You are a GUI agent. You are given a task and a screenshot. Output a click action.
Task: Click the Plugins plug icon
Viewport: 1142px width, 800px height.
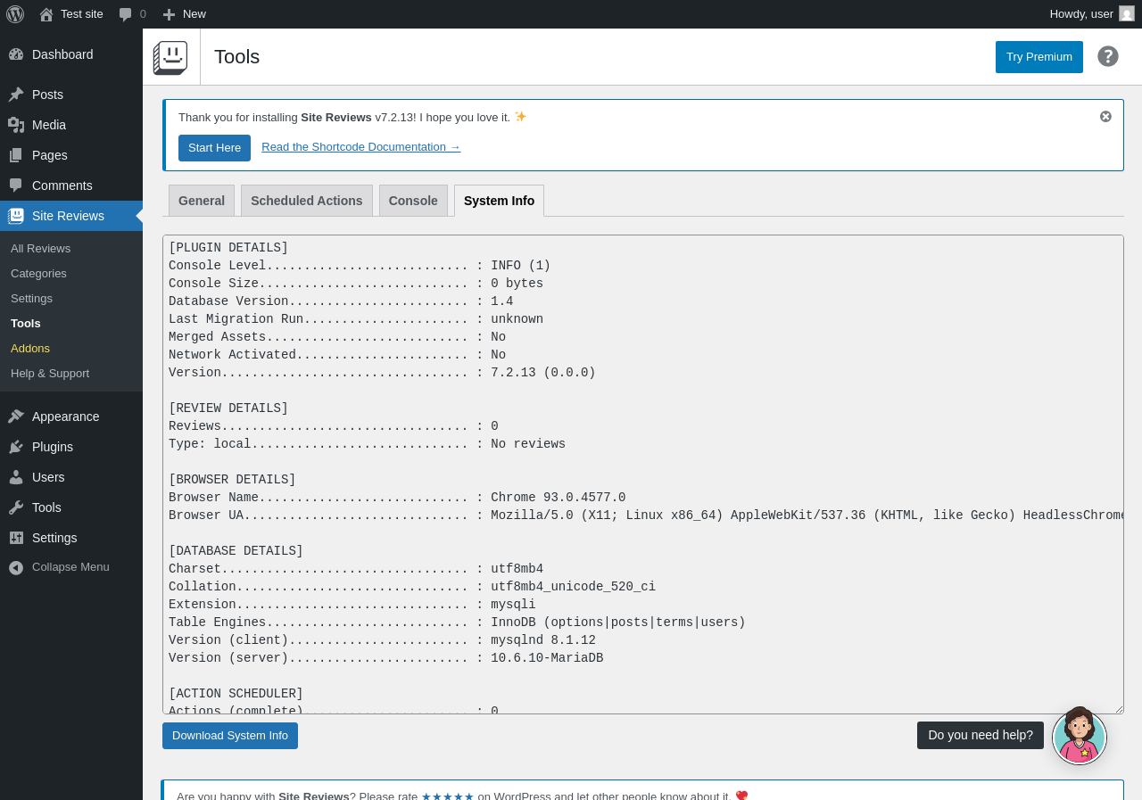click(16, 447)
